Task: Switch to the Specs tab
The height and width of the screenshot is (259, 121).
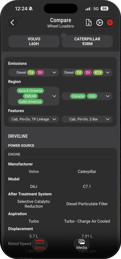Action: pos(40,245)
